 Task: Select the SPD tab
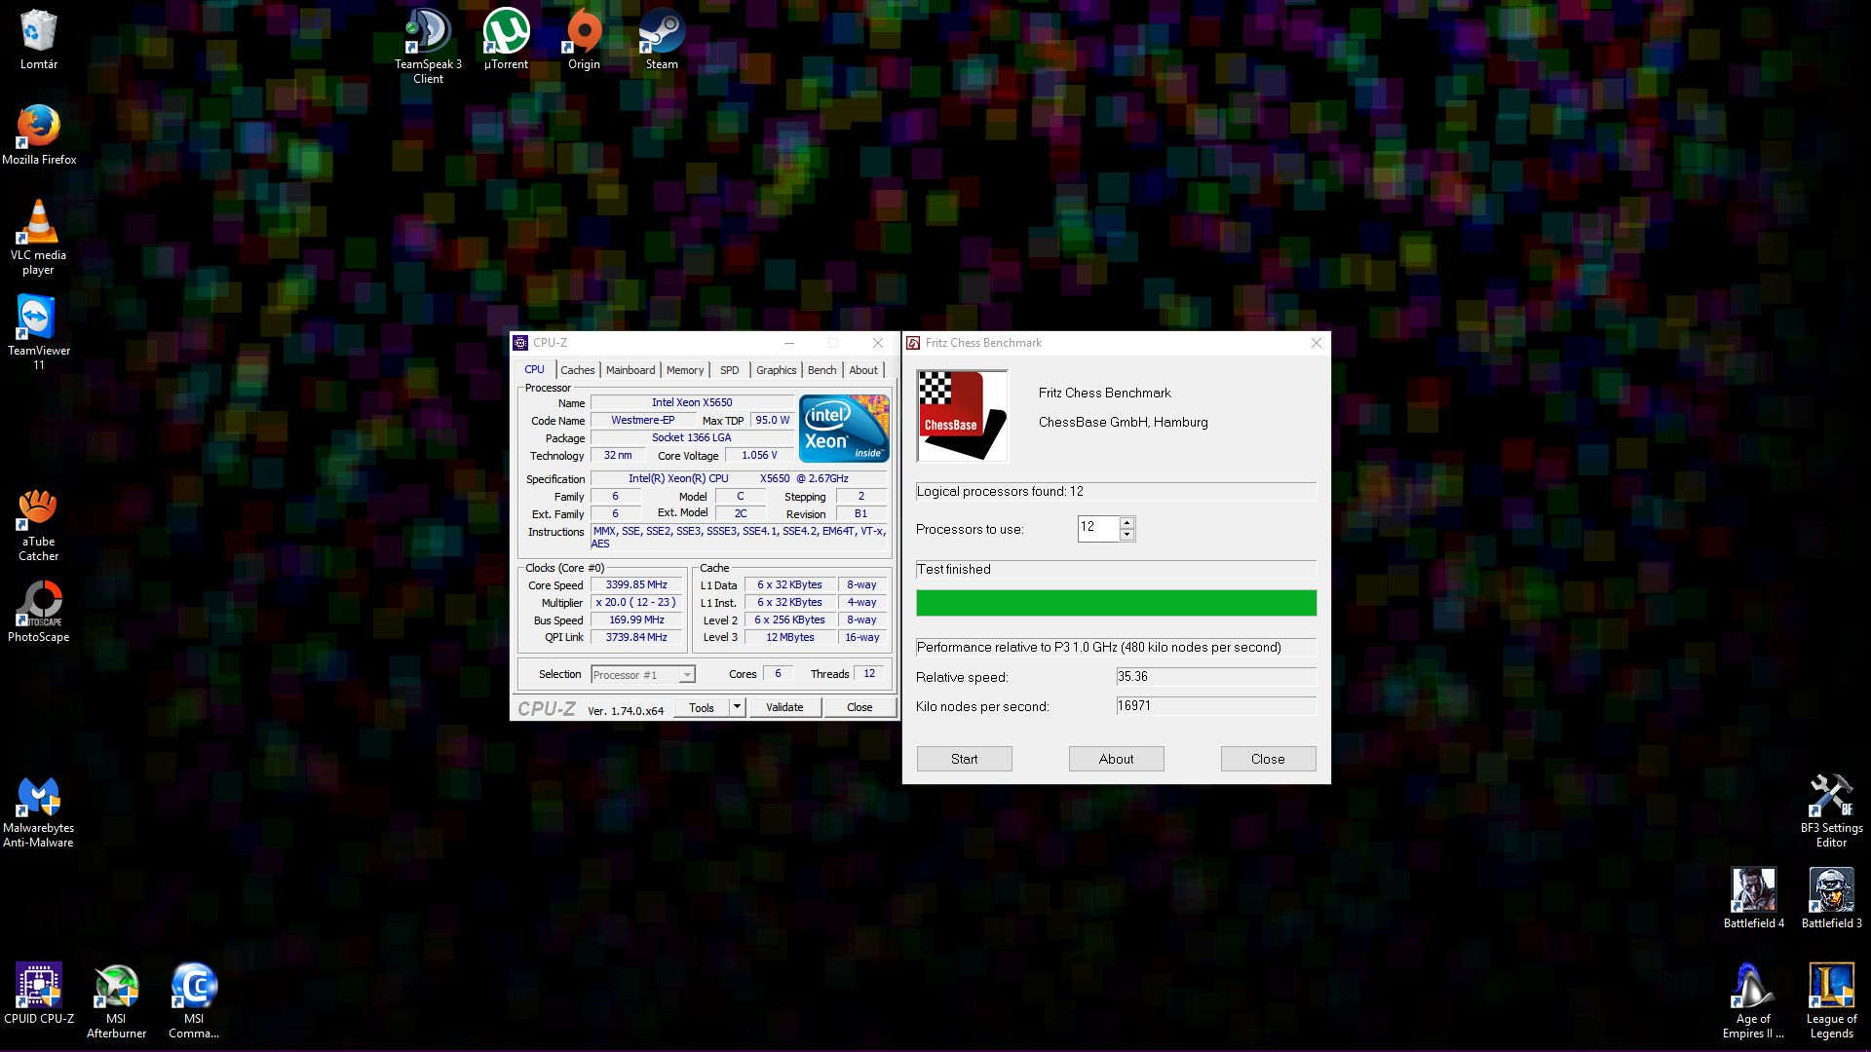coord(730,370)
